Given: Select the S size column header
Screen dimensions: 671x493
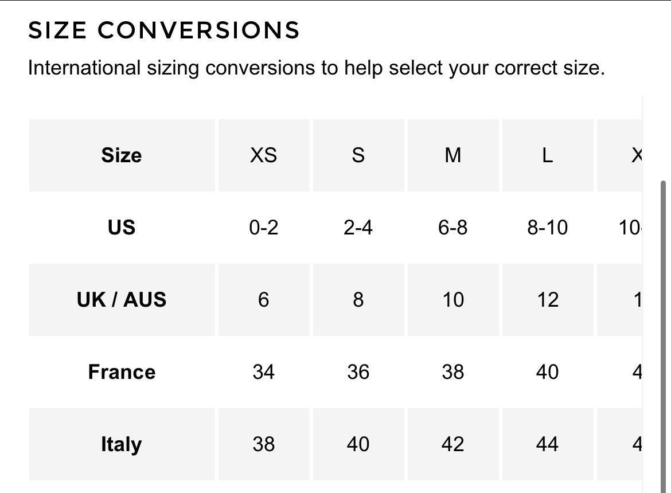Looking at the screenshot, I should coord(358,155).
